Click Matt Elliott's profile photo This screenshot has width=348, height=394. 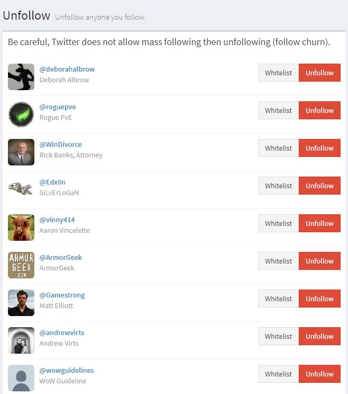pyautogui.click(x=21, y=303)
